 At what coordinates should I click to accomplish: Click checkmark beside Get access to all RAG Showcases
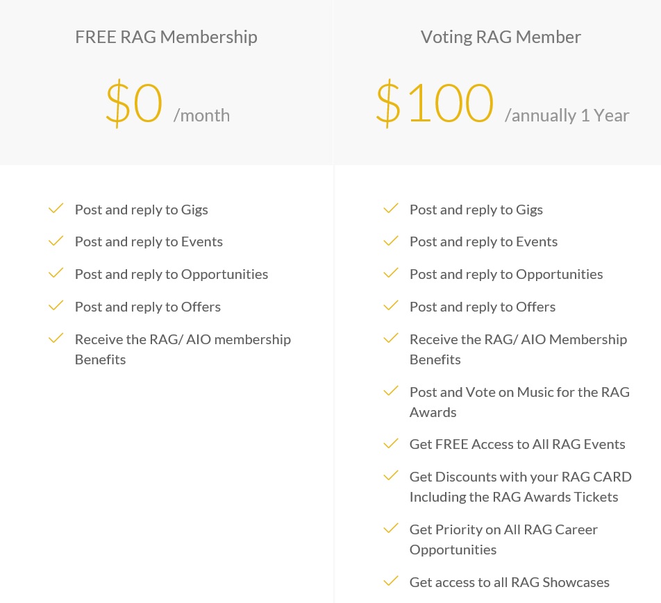391,581
